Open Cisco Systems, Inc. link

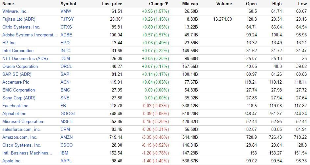click(22, 145)
